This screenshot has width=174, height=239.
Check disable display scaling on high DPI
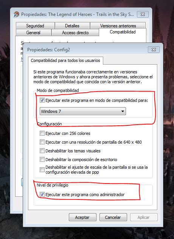point(42,169)
